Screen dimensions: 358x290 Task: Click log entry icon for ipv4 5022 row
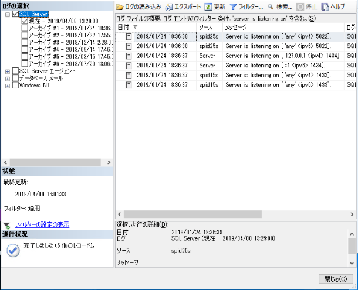(129, 36)
